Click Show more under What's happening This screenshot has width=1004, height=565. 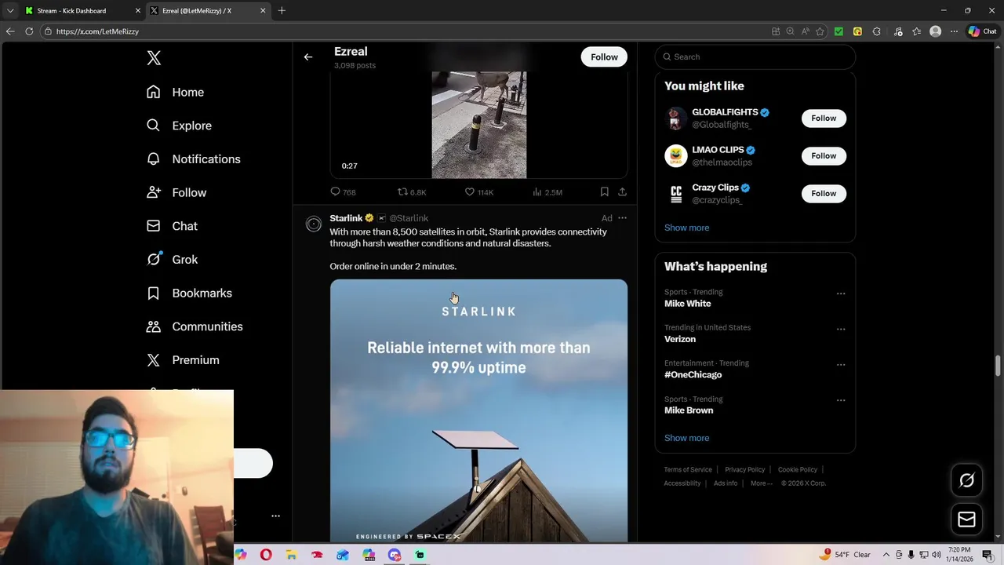[x=686, y=438]
